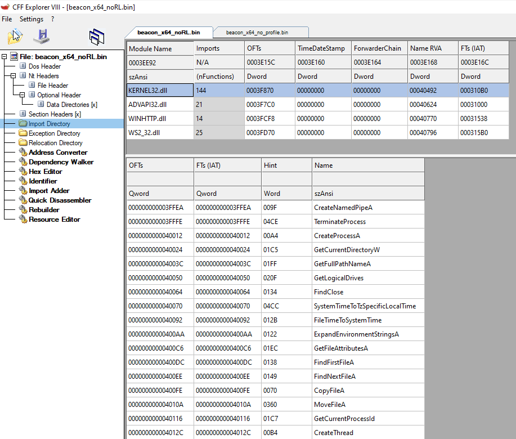Click the ExpandEnvironmentStringsA import name

coord(356,334)
